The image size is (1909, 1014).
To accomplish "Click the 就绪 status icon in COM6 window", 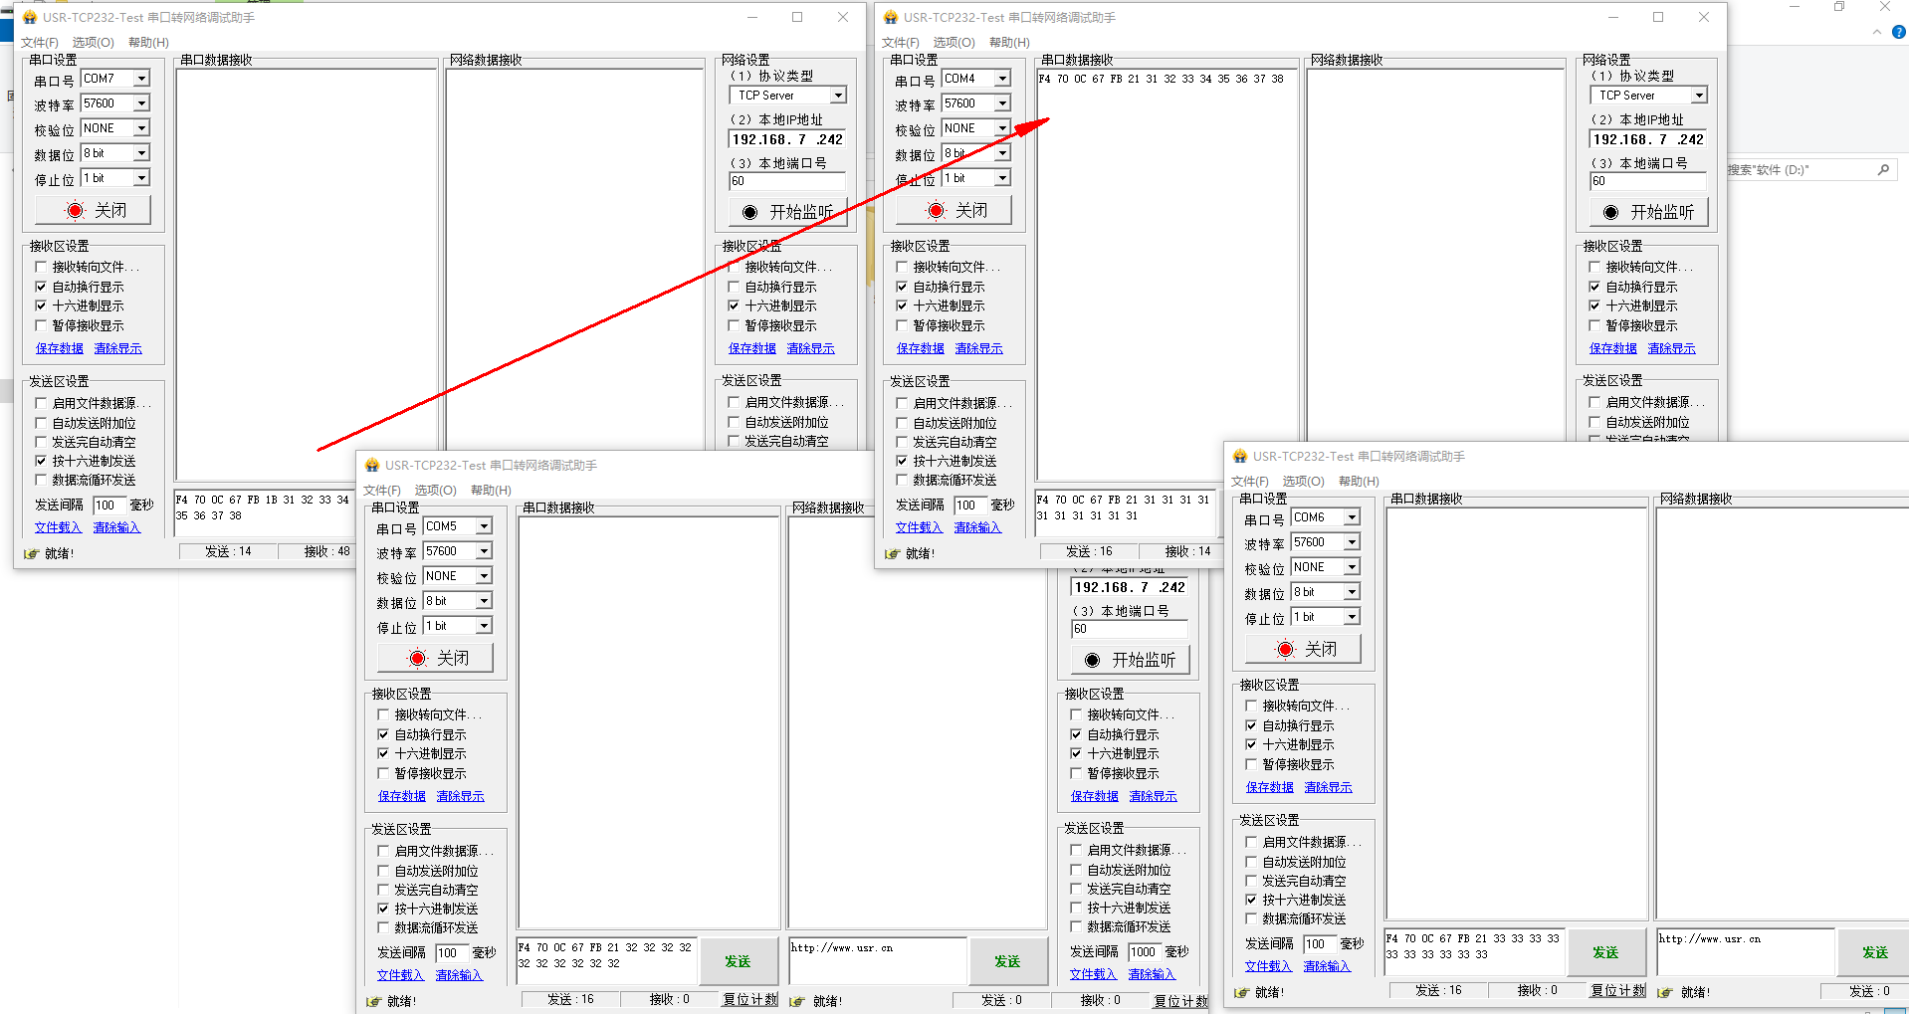I will coord(1240,992).
